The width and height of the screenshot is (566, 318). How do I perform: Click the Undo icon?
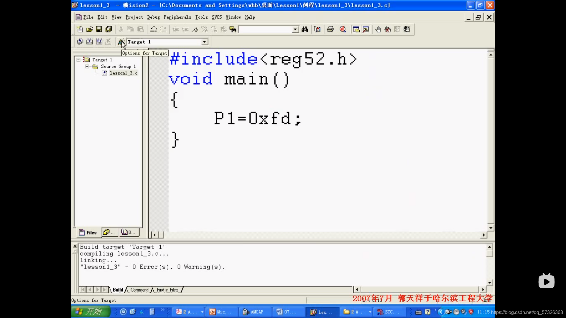(x=153, y=29)
